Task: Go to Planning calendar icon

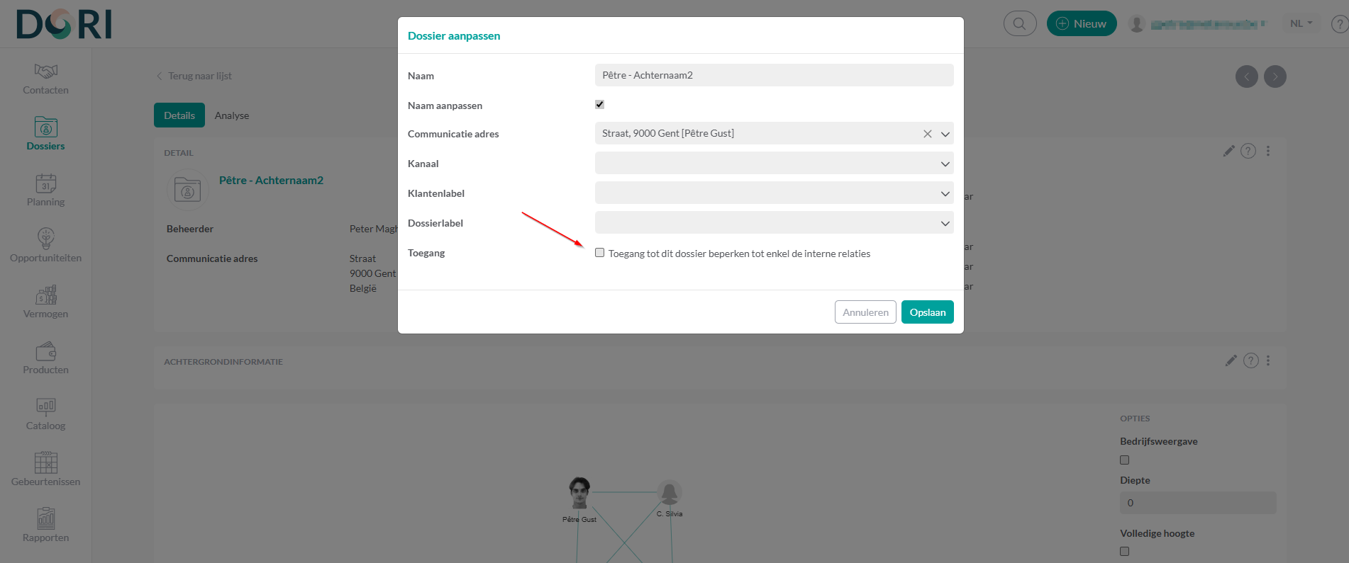Action: click(x=46, y=183)
